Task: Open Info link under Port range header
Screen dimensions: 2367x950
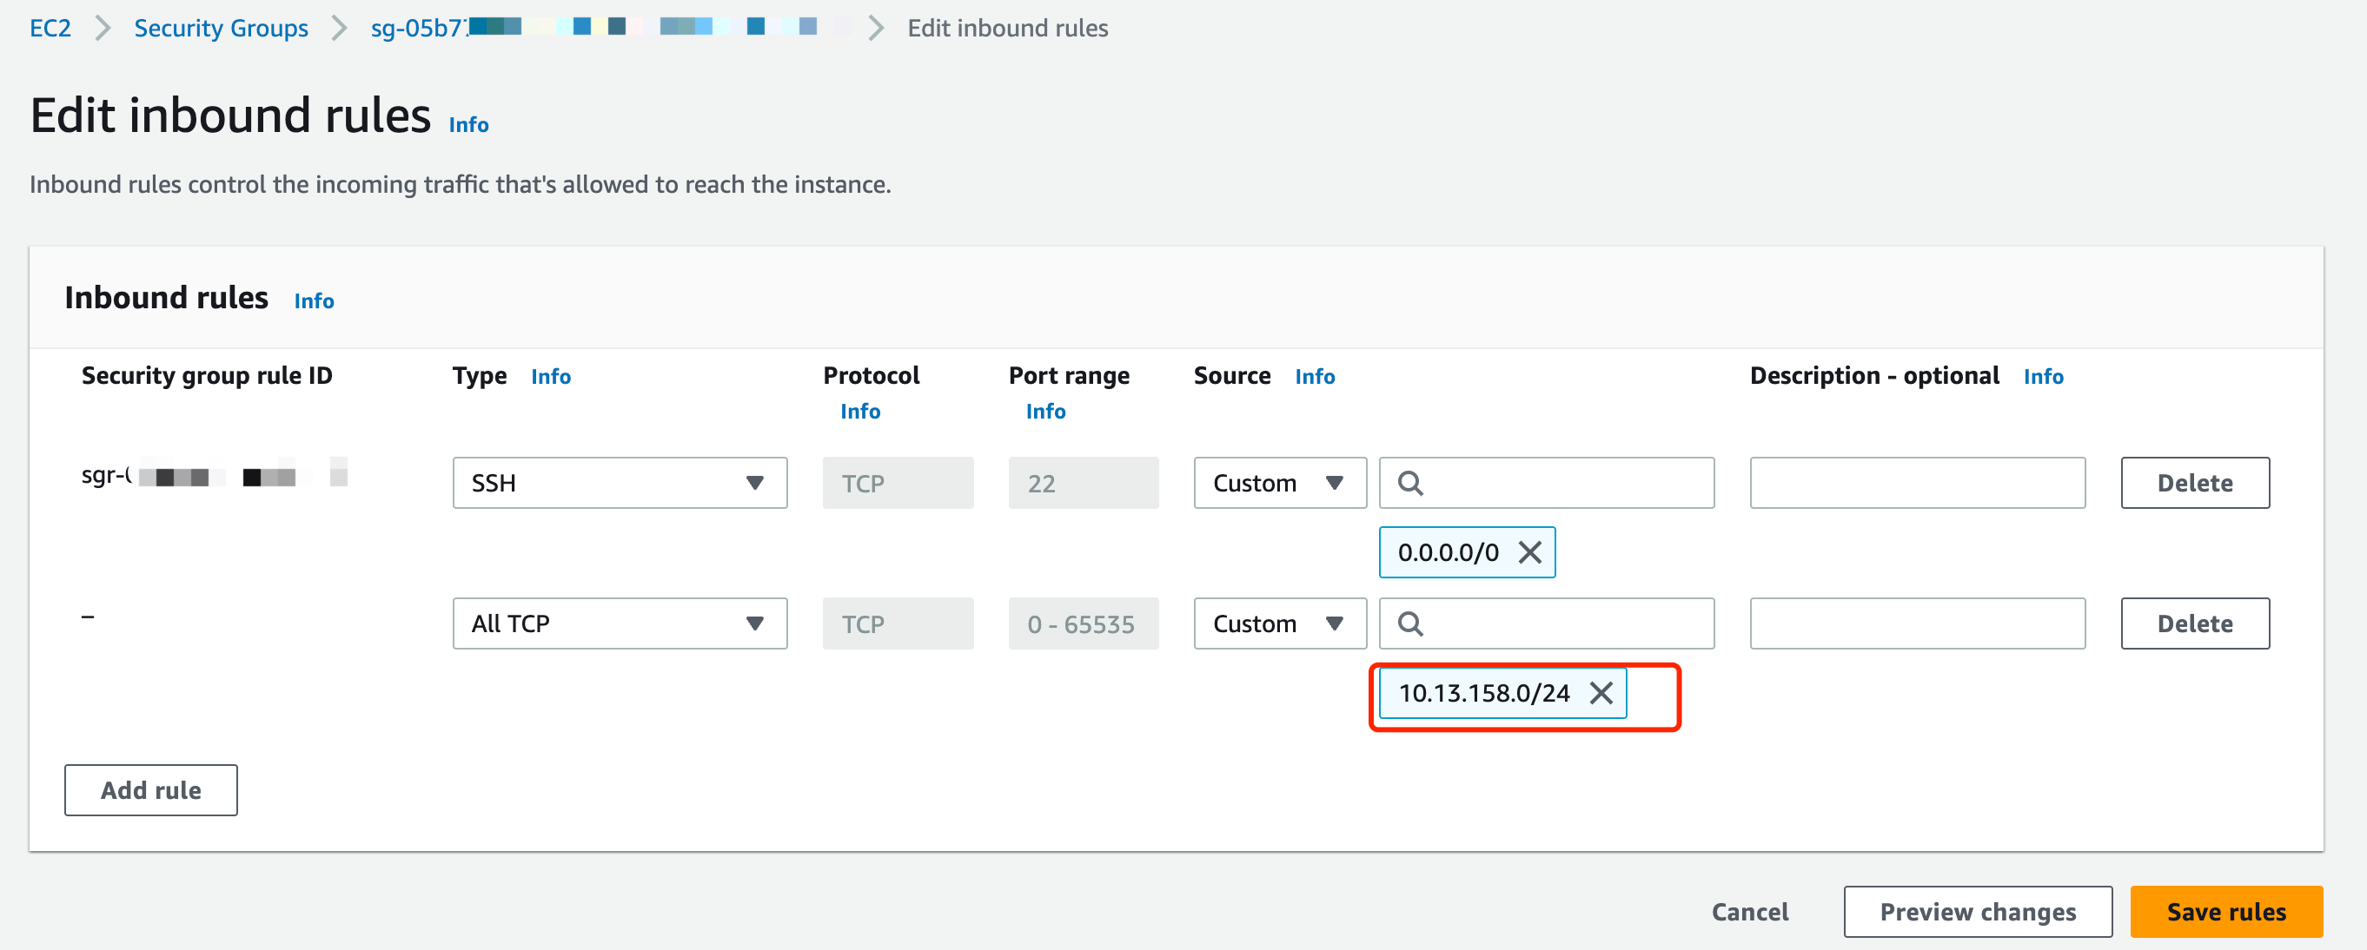Action: (x=1044, y=412)
